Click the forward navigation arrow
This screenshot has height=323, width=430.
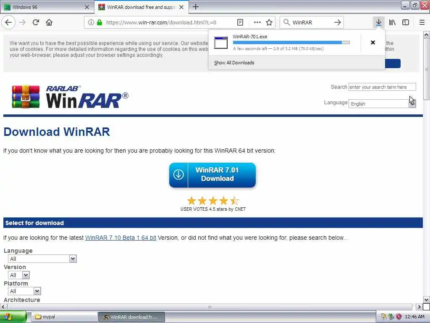(23, 22)
